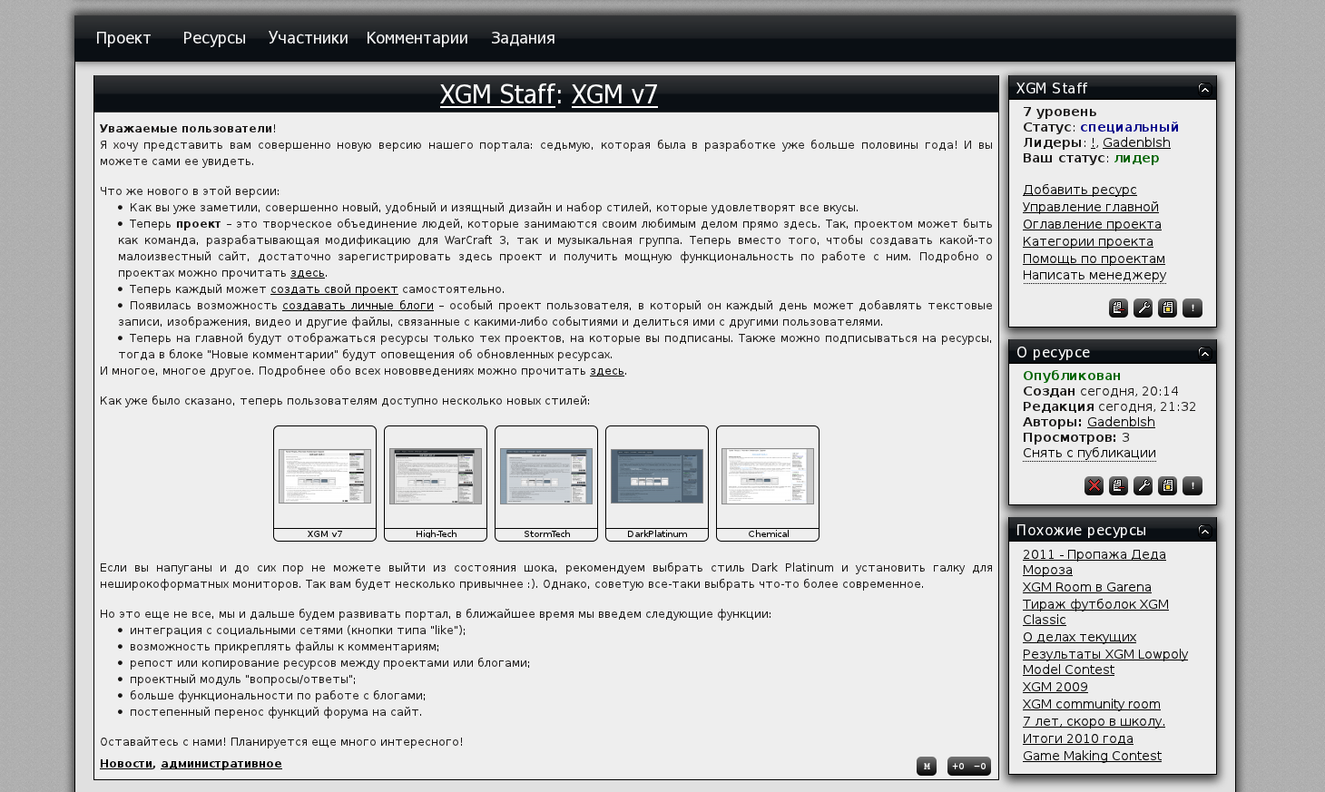The width and height of the screenshot is (1325, 792).
Task: Vote down with the −0 button
Action: click(x=980, y=767)
